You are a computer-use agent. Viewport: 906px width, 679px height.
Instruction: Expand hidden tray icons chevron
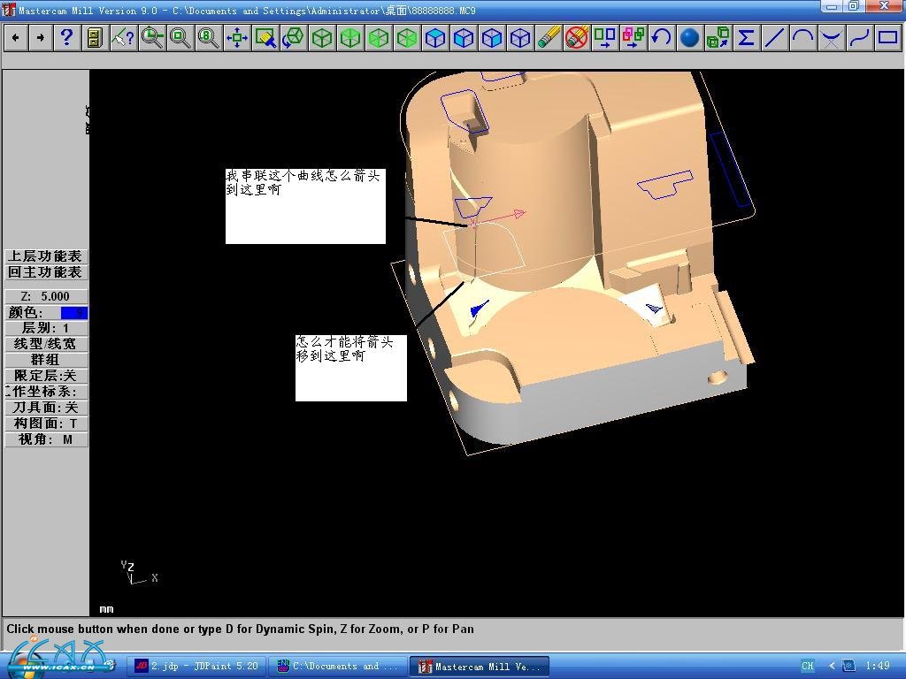[832, 667]
